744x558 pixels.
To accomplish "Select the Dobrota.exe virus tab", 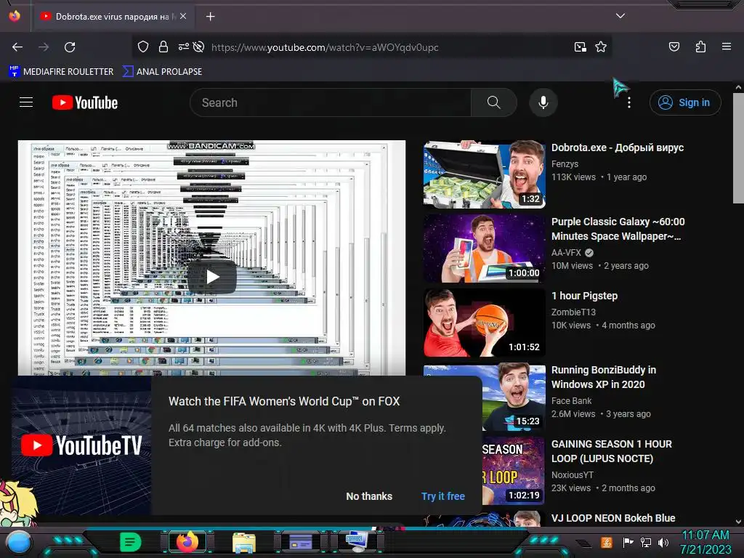I will 114,17.
